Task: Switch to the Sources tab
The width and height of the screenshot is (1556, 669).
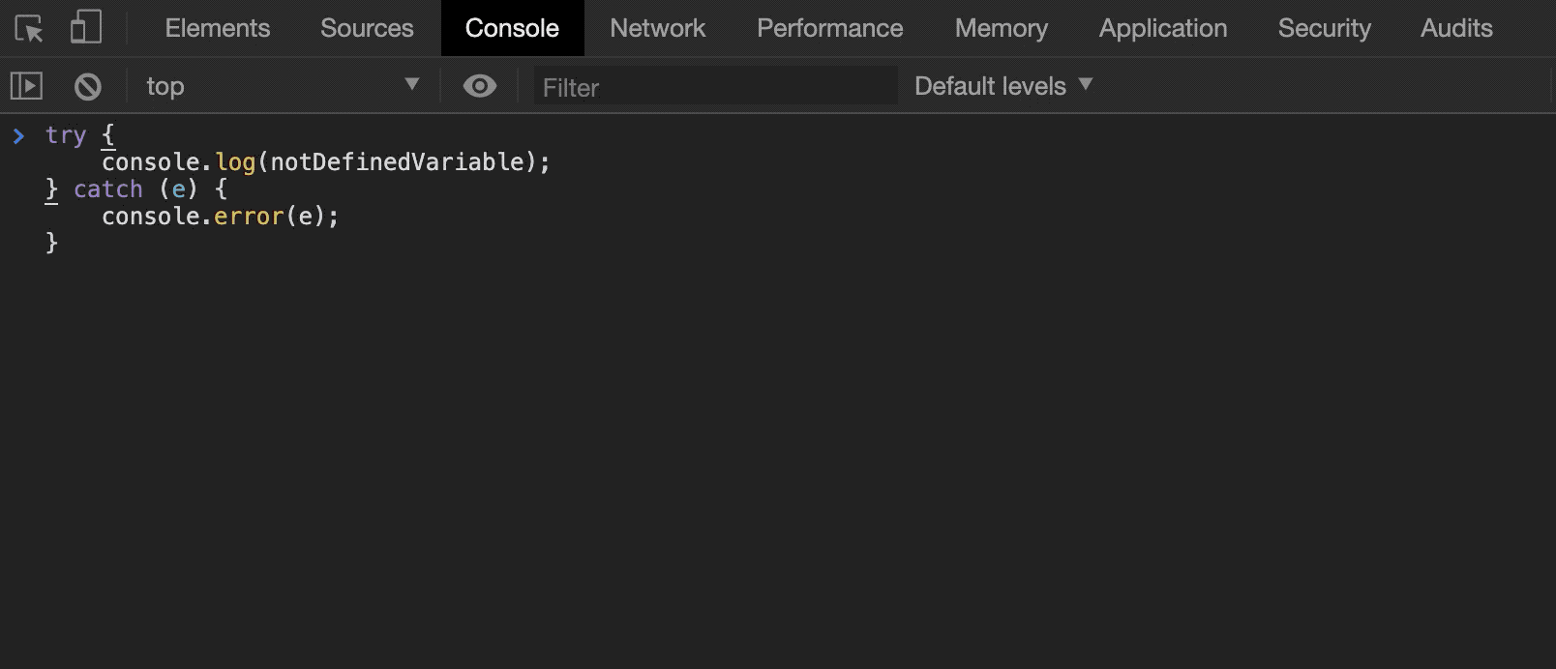Action: coord(367,28)
